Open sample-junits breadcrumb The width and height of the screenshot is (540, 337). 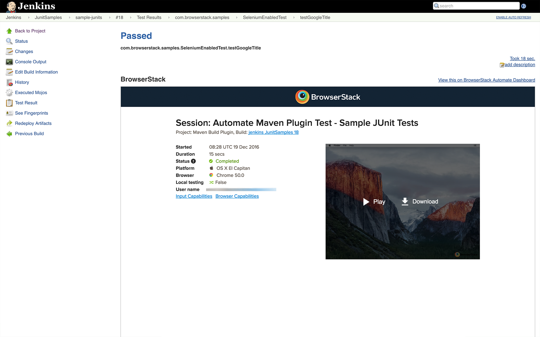pos(89,17)
